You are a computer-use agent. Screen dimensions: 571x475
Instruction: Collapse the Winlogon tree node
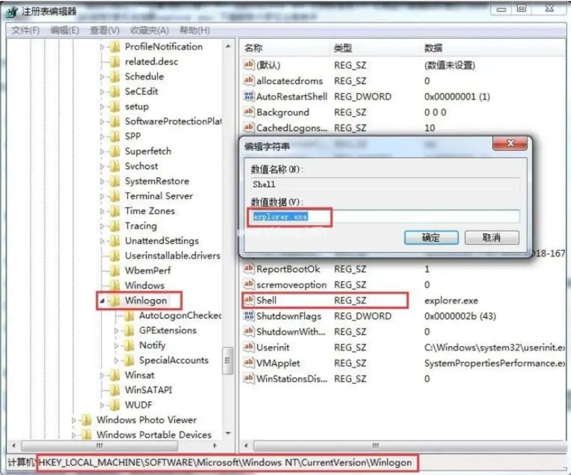tap(102, 301)
